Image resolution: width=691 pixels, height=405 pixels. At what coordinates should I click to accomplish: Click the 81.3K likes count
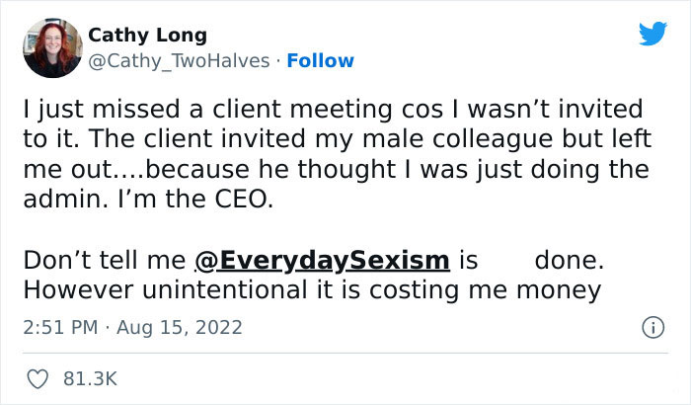(x=91, y=378)
